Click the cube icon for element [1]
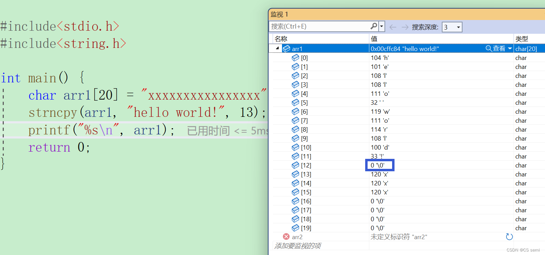The width and height of the screenshot is (545, 255). 295,67
